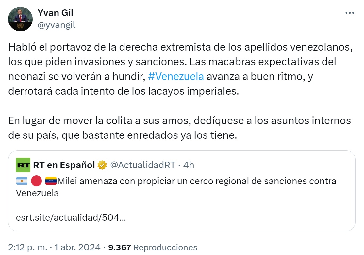The image size is (364, 255).
Task: Click the first paragraph of tweet text
Action: tap(181, 69)
